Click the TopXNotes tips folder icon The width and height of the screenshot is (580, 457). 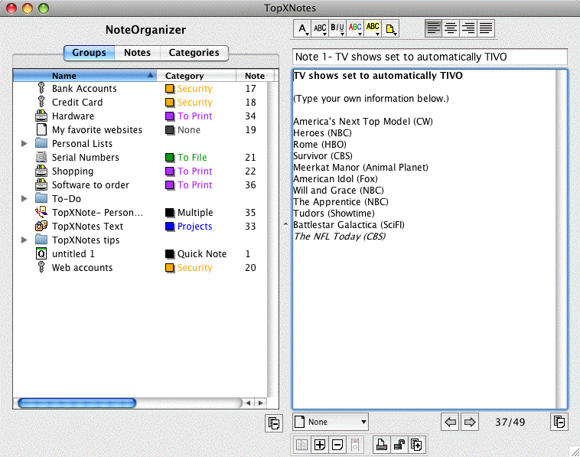coord(41,240)
